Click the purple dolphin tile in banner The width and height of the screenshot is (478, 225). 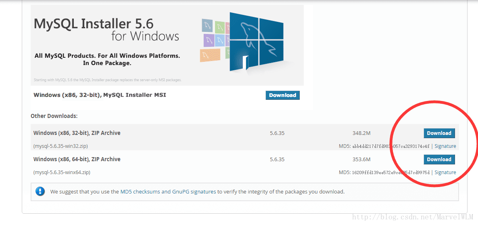tap(208, 40)
